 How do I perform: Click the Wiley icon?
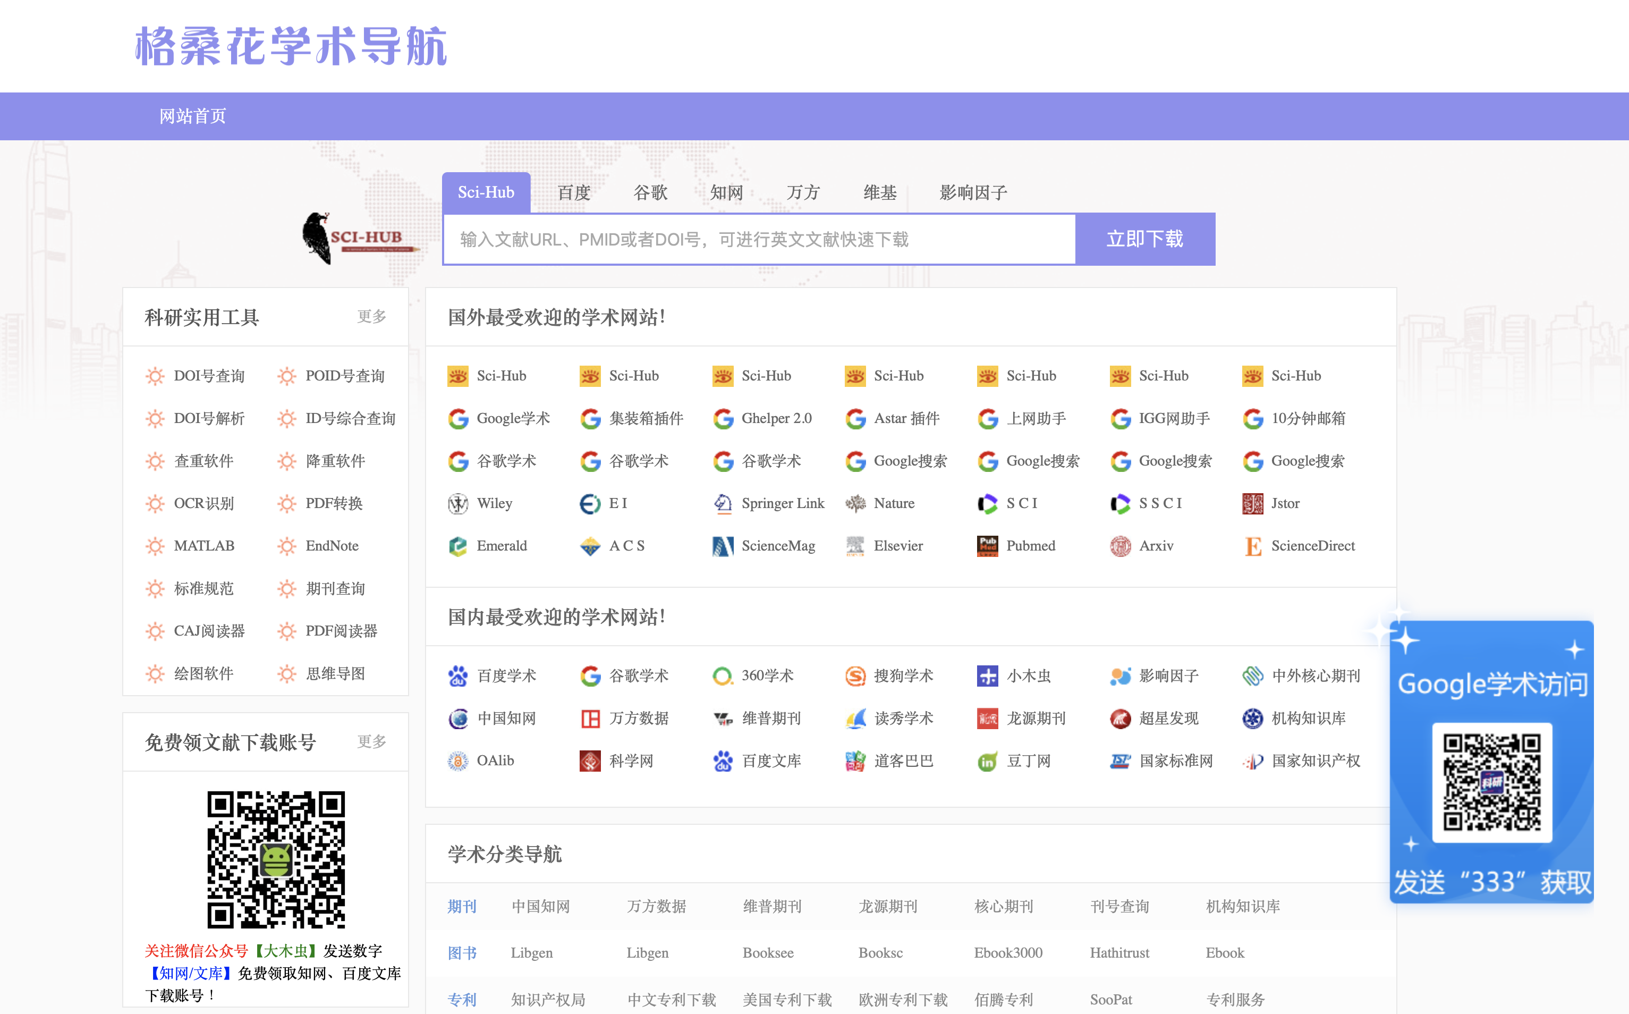pos(458,504)
